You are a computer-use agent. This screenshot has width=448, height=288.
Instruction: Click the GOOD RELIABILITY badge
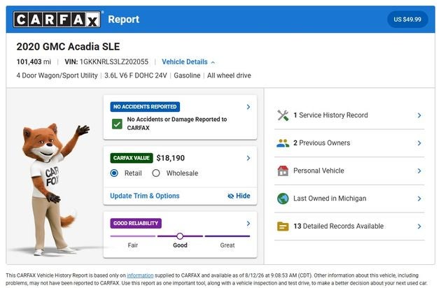(x=136, y=224)
